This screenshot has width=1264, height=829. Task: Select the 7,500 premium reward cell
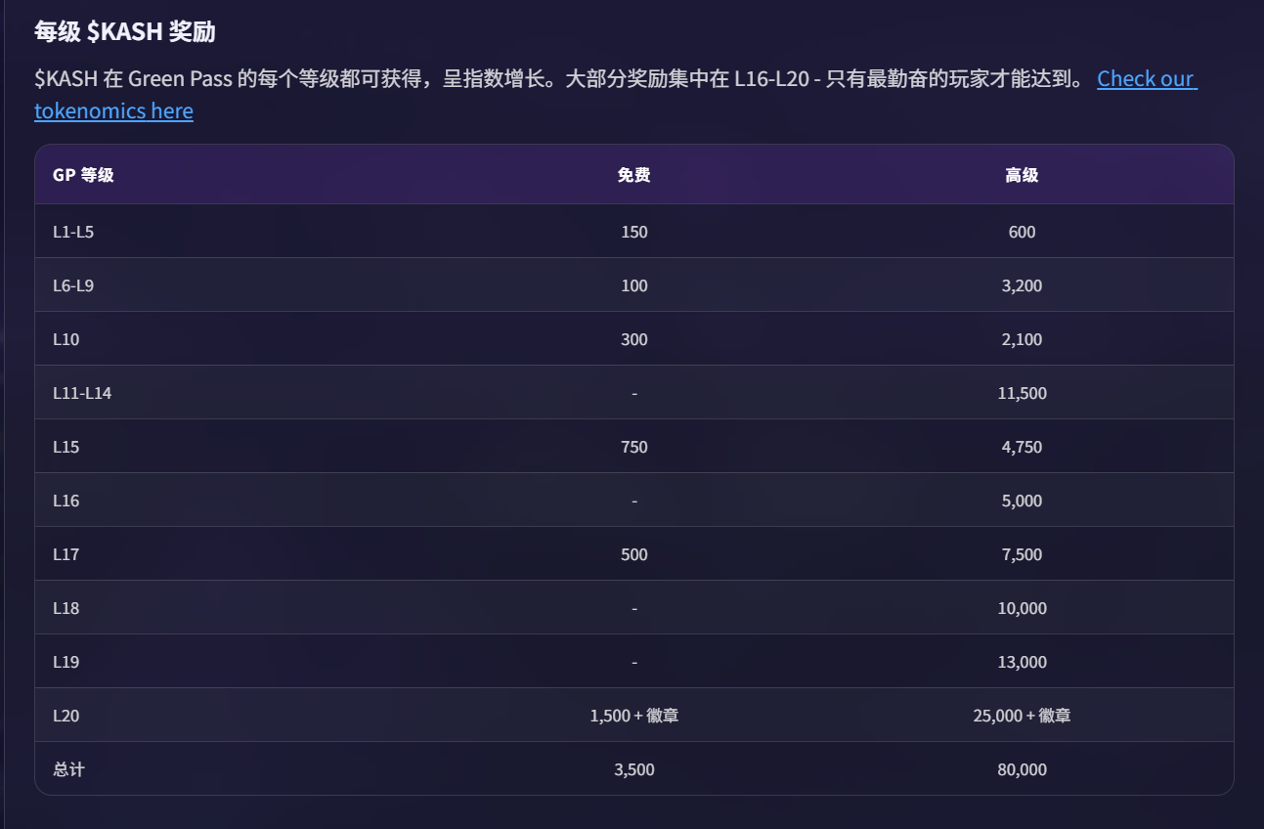[1022, 554]
